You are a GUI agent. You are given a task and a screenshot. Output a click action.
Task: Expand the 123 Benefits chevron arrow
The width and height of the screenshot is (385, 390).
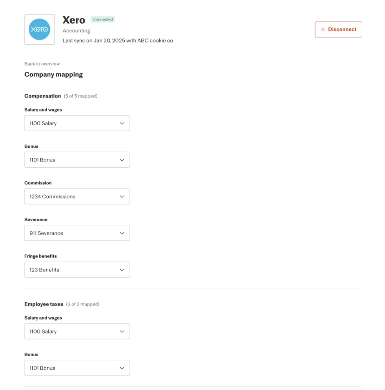pos(122,270)
